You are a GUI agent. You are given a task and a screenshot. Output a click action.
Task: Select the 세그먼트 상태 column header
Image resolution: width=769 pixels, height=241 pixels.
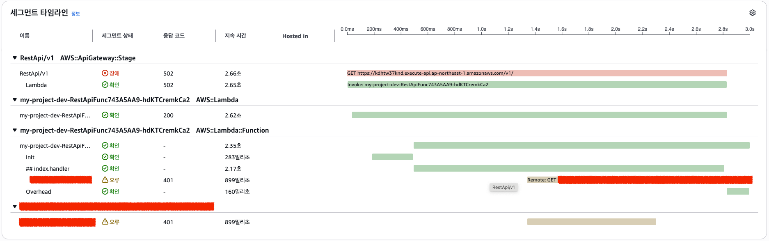117,36
